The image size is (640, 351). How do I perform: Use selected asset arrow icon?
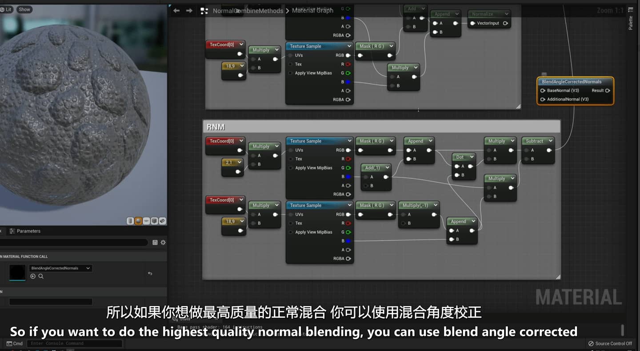click(33, 276)
